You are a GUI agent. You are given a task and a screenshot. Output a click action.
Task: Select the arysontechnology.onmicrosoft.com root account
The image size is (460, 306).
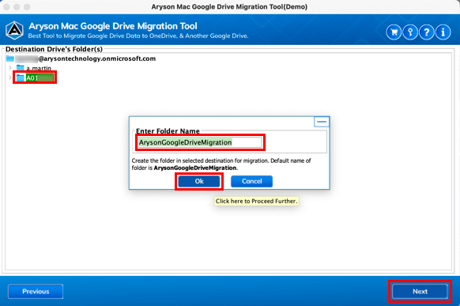[x=85, y=59]
